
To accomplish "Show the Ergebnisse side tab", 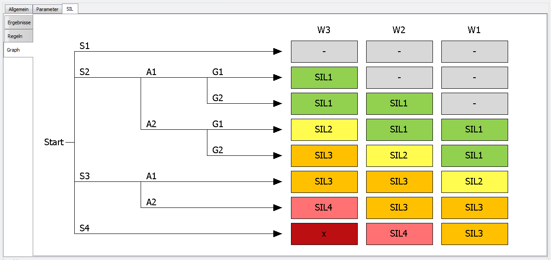I will [19, 23].
